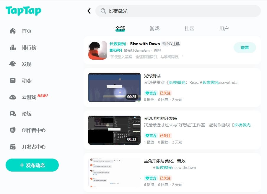
Task: Click the 动态 feed icon
Action: click(13, 81)
